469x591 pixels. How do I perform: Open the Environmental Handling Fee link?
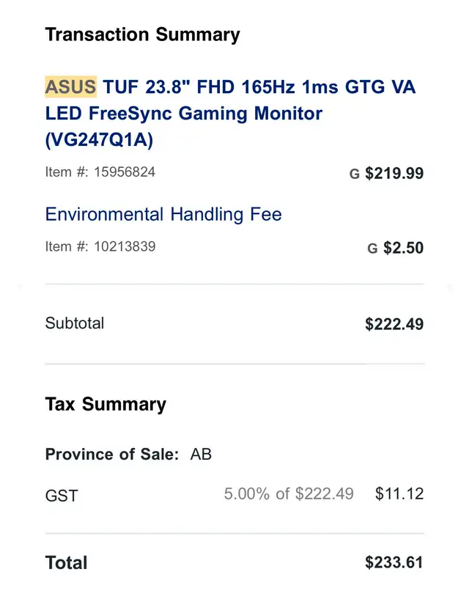point(163,214)
